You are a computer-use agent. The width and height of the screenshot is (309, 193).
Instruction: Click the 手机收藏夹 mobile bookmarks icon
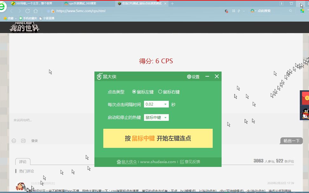(x=21, y=18)
